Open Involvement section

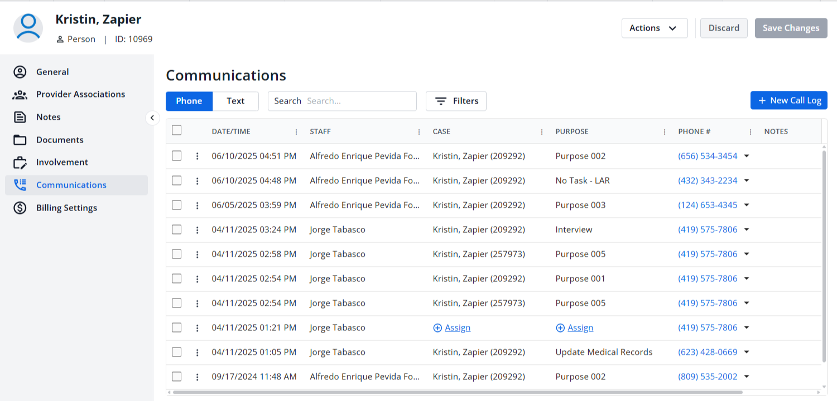(76, 162)
